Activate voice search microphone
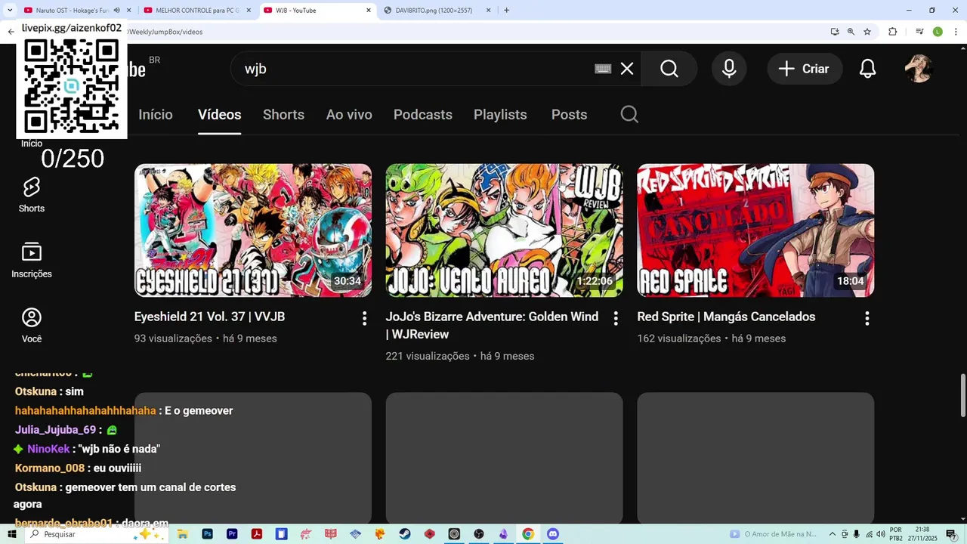This screenshot has width=967, height=544. click(729, 69)
